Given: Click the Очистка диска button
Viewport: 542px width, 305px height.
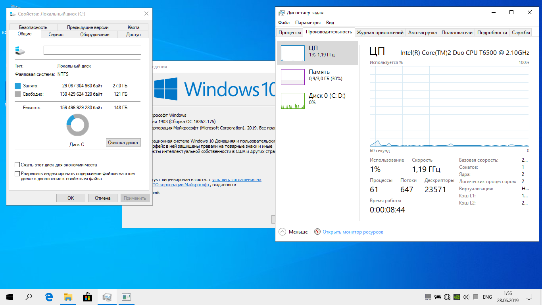Looking at the screenshot, I should (x=123, y=143).
